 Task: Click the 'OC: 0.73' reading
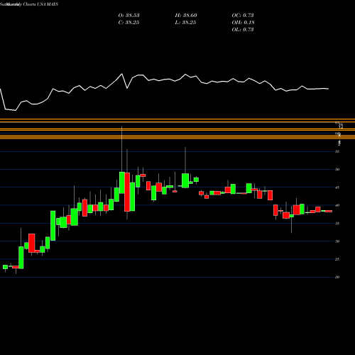click(x=243, y=16)
